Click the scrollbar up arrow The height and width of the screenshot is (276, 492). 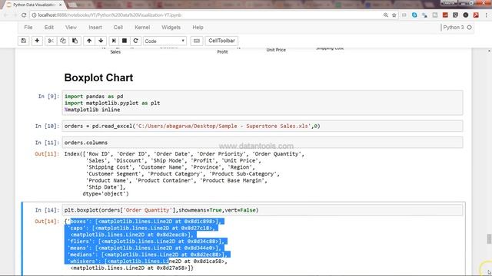pos(489,51)
